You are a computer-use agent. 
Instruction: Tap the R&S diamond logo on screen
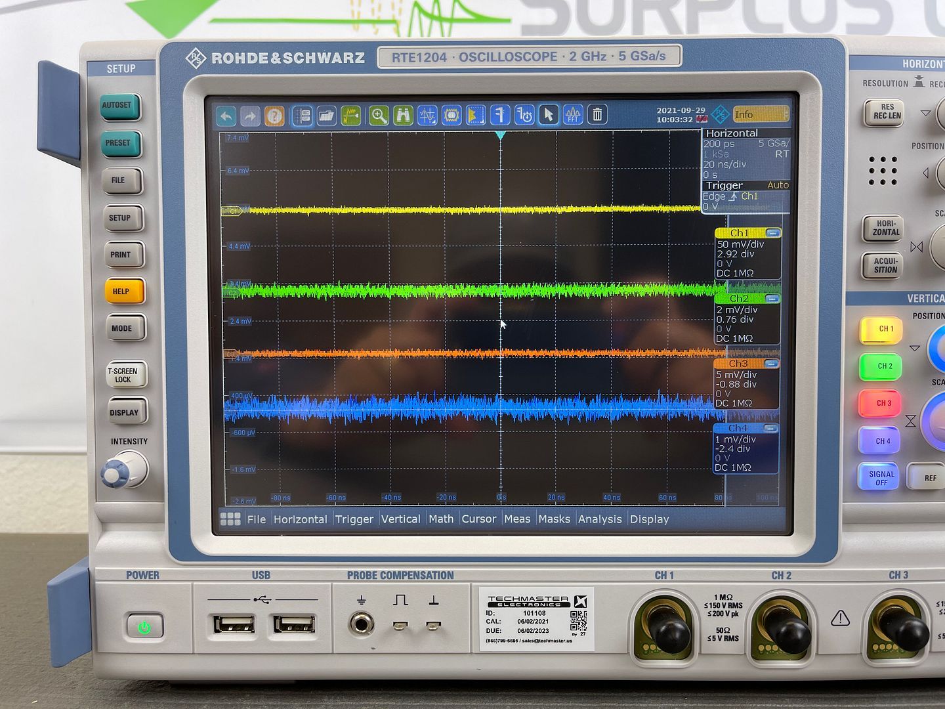pos(720,114)
